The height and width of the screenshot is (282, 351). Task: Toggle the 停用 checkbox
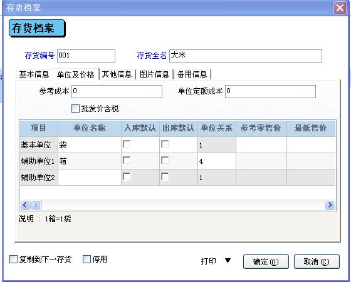tap(86, 259)
